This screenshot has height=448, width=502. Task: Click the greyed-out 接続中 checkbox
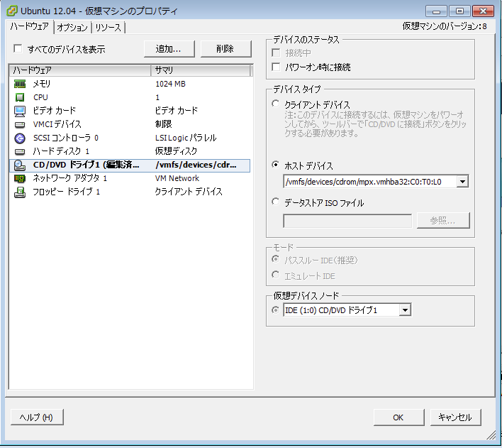(x=276, y=53)
